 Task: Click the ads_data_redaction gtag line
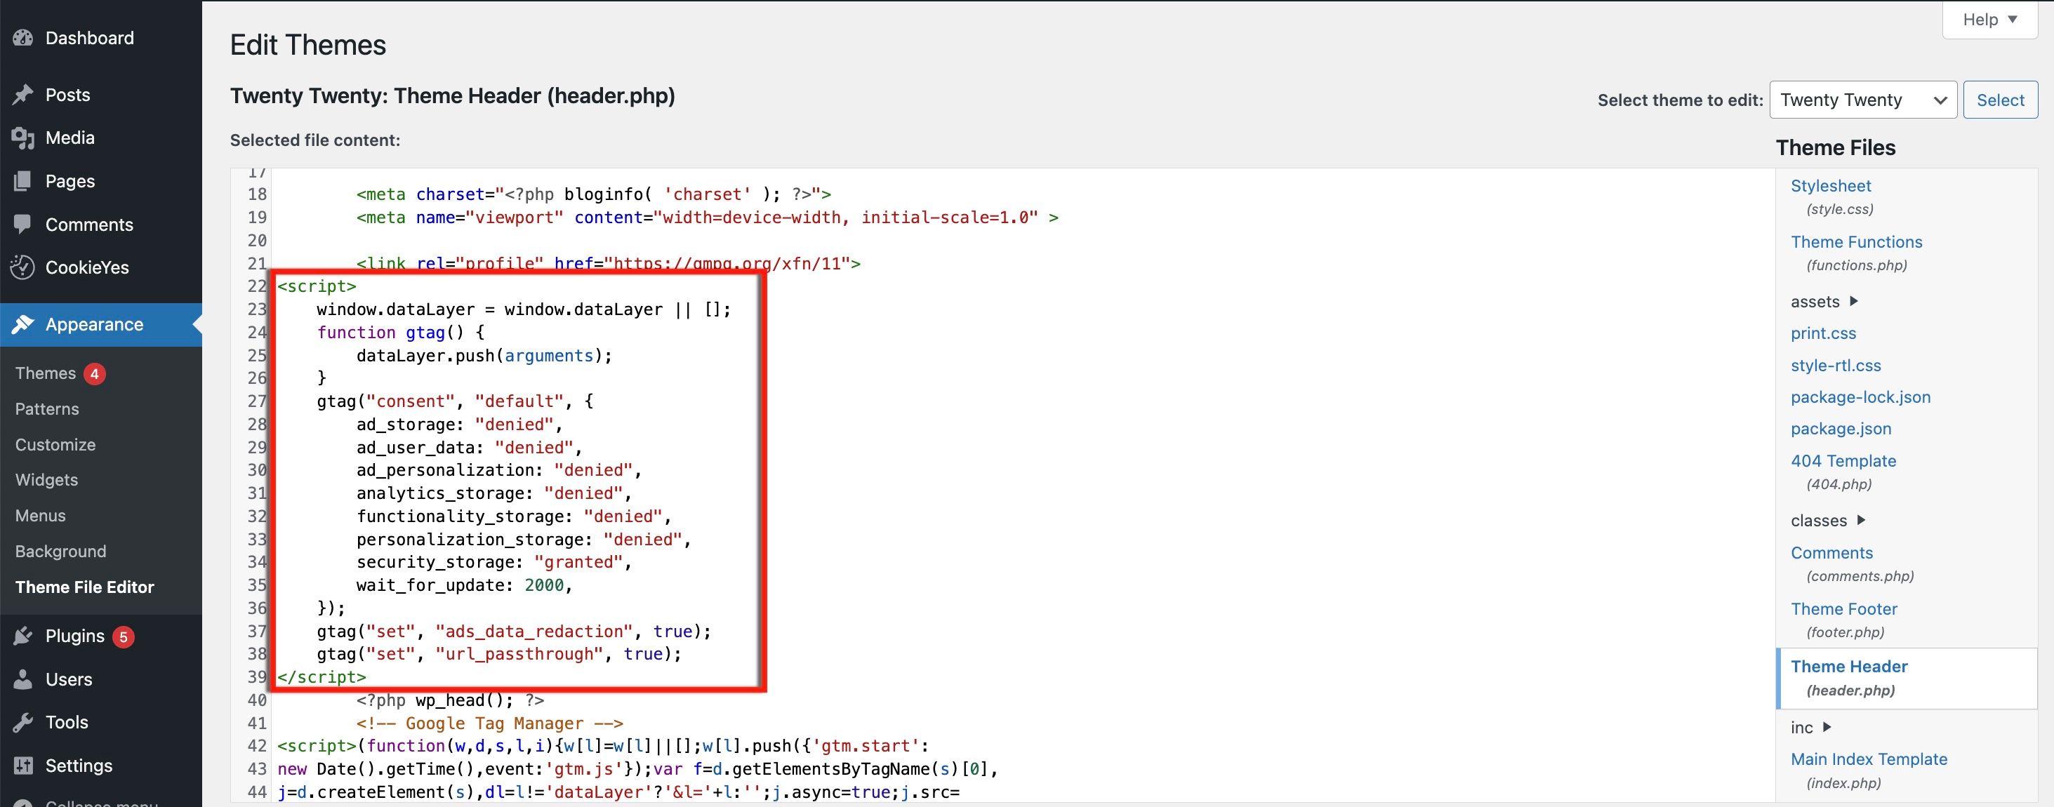coord(515,632)
